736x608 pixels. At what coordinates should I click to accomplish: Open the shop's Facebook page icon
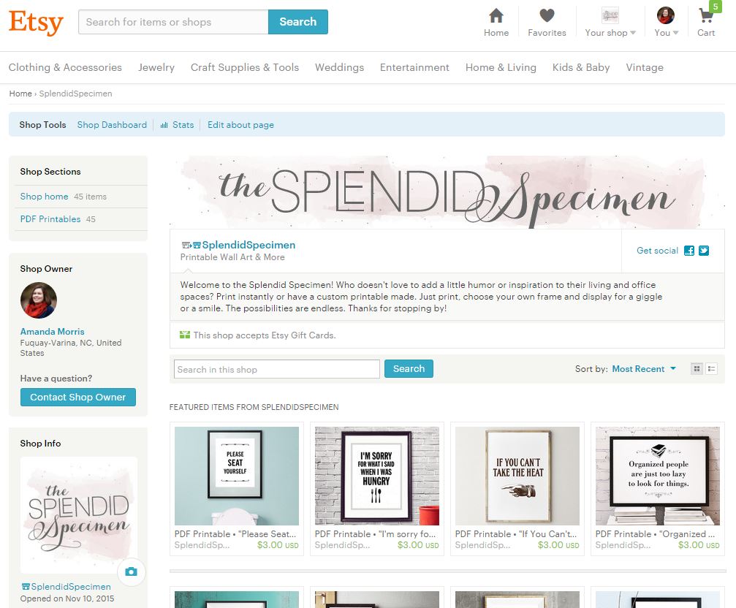click(689, 251)
